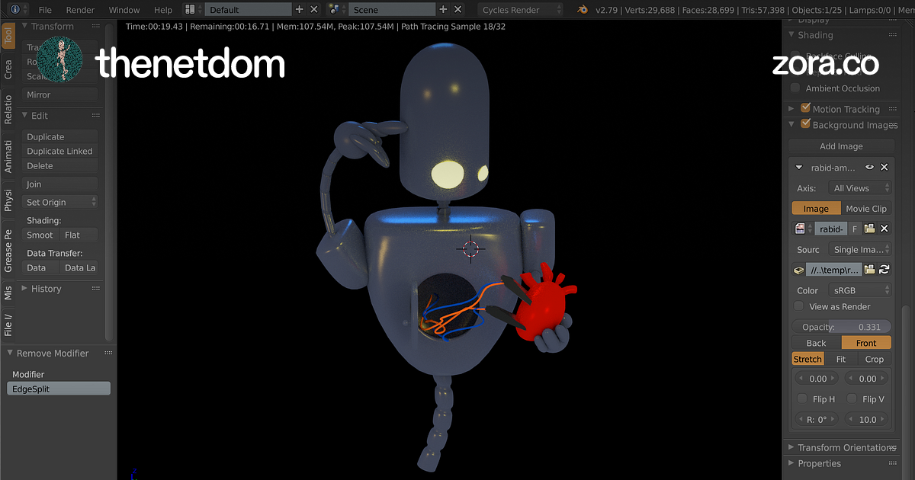This screenshot has height=480, width=915.
Task: Open the Axis All Views dropdown
Action: (x=862, y=188)
